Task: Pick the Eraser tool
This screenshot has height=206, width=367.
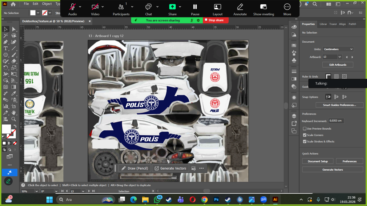Action: pos(14,61)
